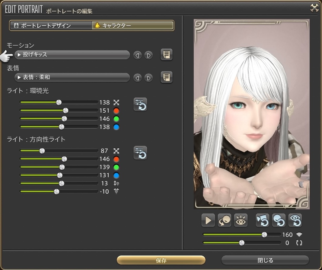Open the motion list icon beside 投げキッス

coord(166,55)
